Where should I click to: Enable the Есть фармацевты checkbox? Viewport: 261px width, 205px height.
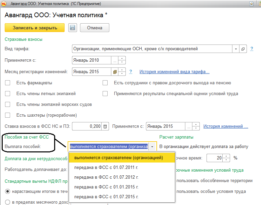(x=8, y=83)
